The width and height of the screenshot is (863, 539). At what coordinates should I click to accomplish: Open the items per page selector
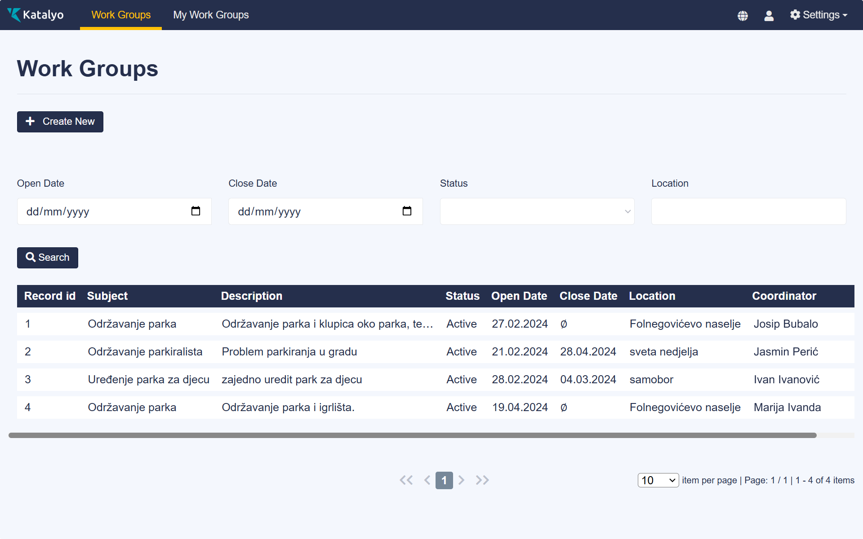pyautogui.click(x=658, y=480)
